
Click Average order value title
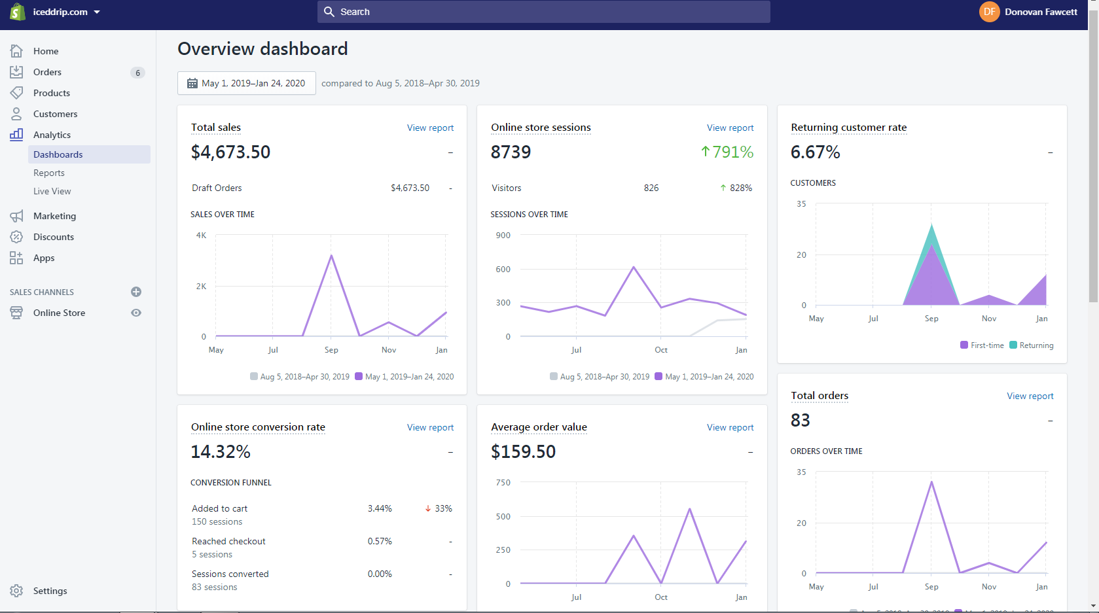539,427
